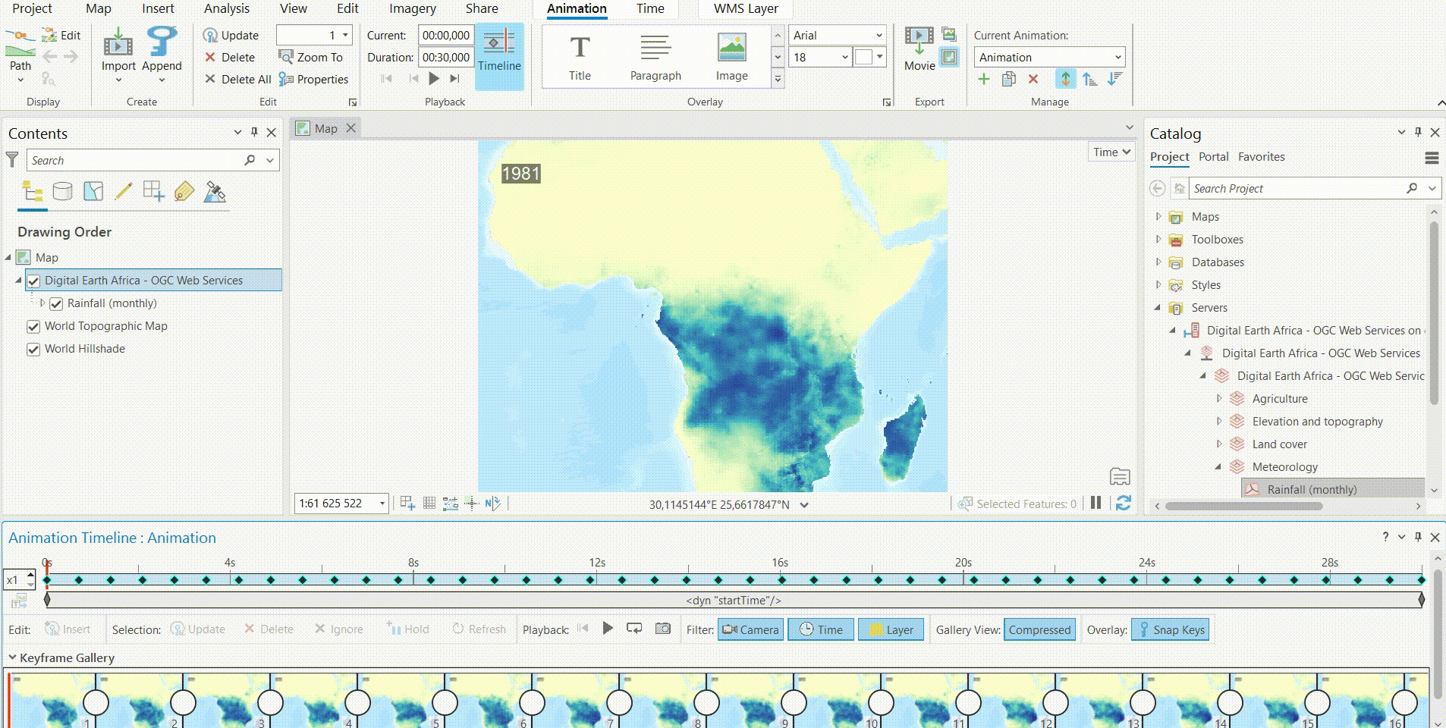The image size is (1446, 728).
Task: Insert a Title overlay
Action: 579,57
